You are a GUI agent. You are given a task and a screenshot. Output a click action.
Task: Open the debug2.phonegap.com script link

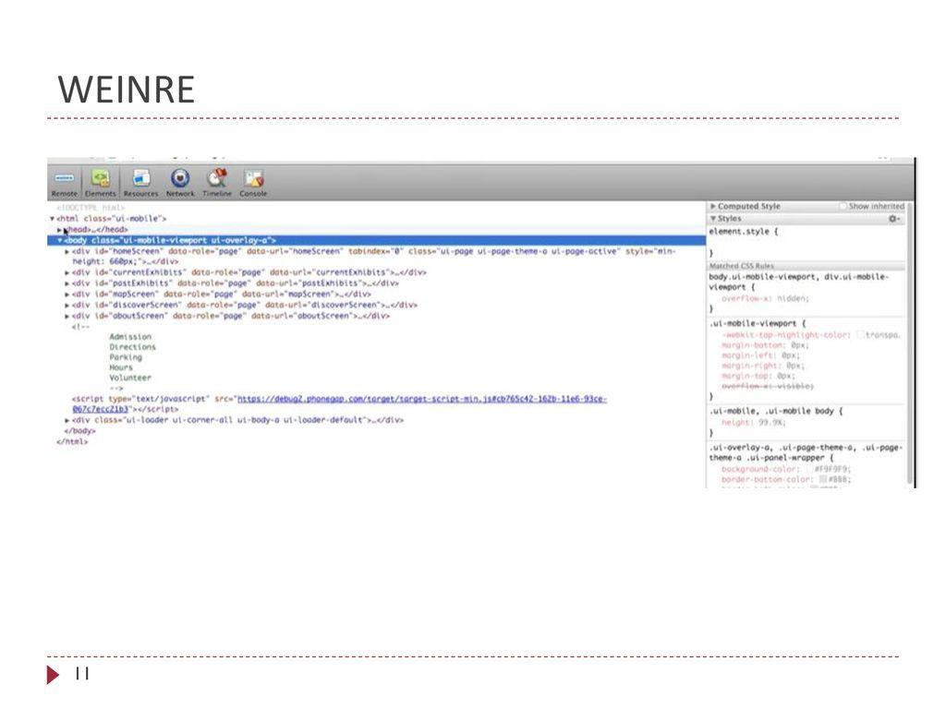click(420, 397)
